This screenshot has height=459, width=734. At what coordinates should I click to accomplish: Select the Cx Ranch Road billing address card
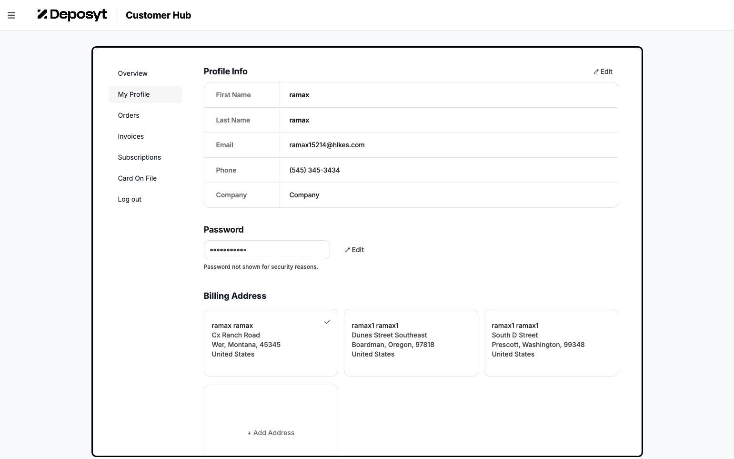tap(271, 343)
